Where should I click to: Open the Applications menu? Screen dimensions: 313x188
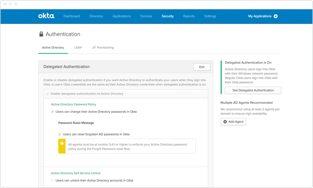click(x=122, y=16)
